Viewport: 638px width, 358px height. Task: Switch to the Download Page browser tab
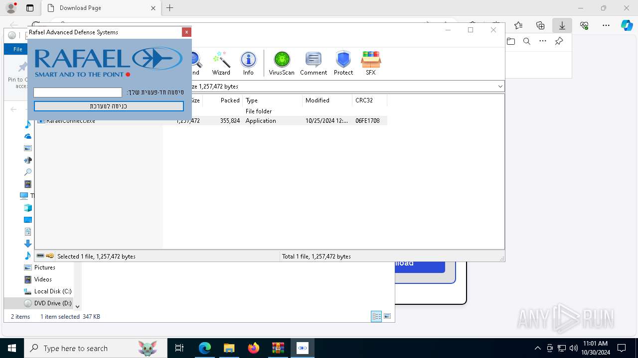click(100, 8)
